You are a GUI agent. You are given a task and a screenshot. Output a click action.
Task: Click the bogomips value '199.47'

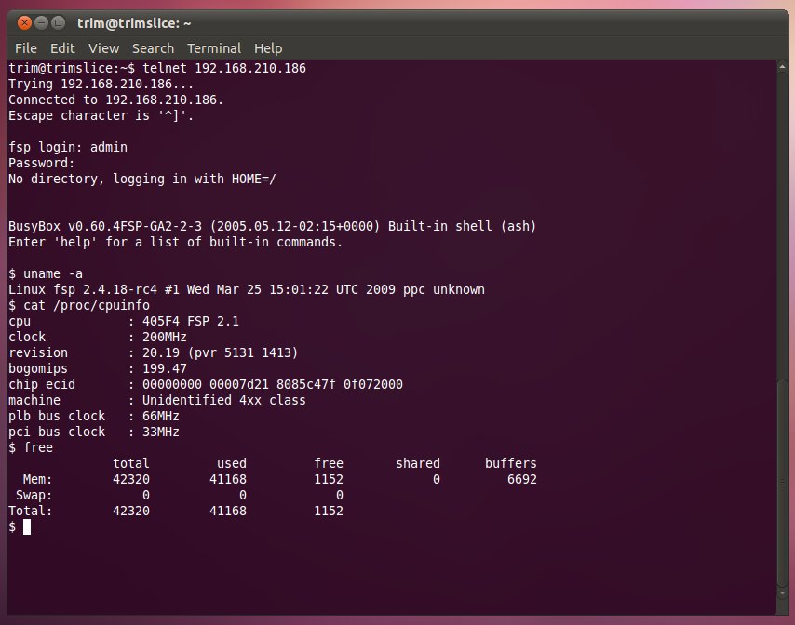coord(164,368)
